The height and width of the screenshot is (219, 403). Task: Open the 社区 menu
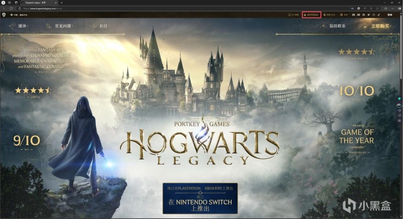click(x=100, y=26)
